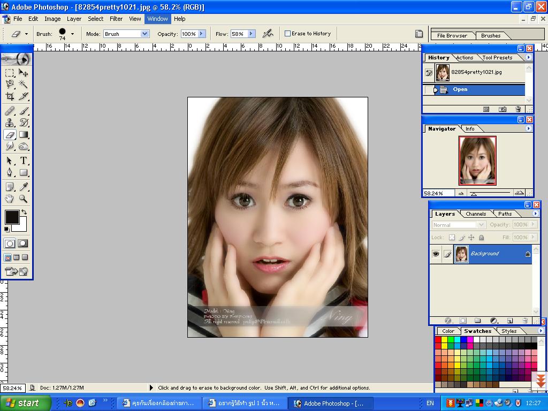The width and height of the screenshot is (548, 411).
Task: Select the Crop tool
Action: coord(10,96)
